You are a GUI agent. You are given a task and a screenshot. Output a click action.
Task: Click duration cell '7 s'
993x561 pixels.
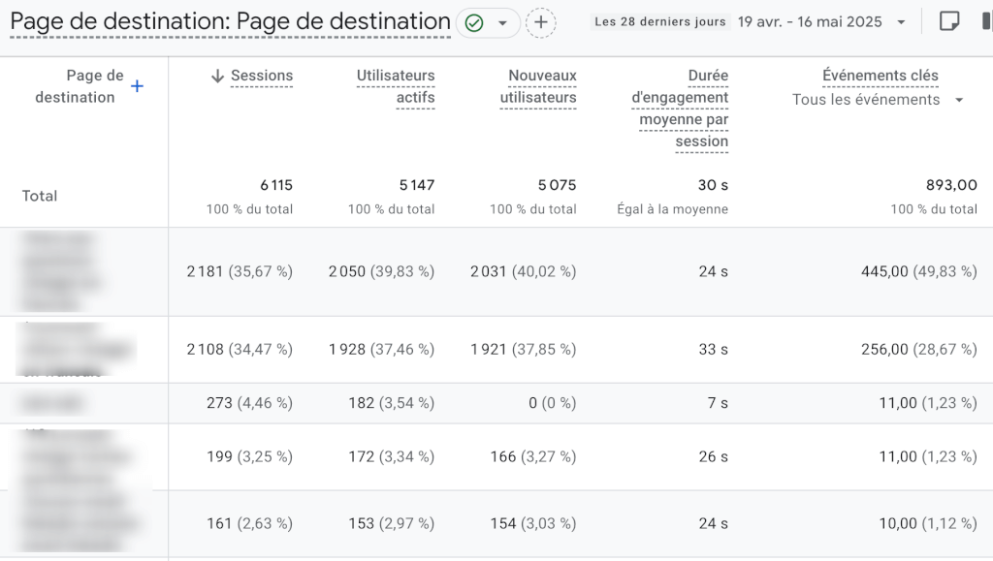click(x=718, y=403)
